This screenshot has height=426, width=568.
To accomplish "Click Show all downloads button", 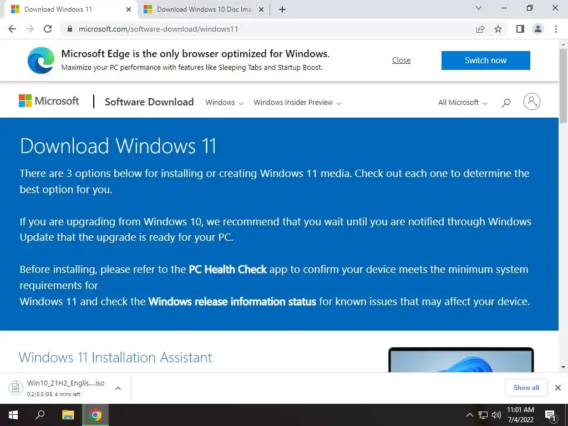I will (526, 388).
